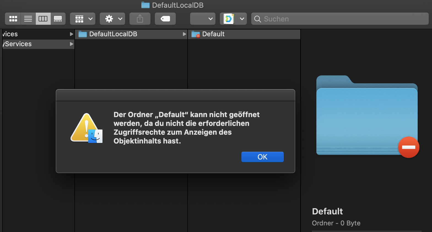
Task: Open the app icon dropdown in toolbar
Action: pyautogui.click(x=233, y=19)
